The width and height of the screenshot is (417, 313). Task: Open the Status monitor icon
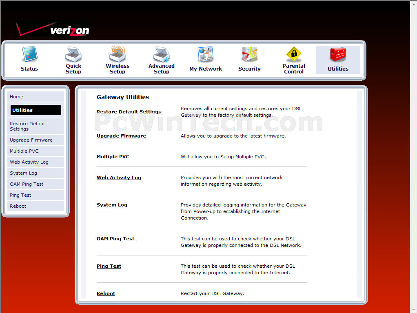point(29,54)
